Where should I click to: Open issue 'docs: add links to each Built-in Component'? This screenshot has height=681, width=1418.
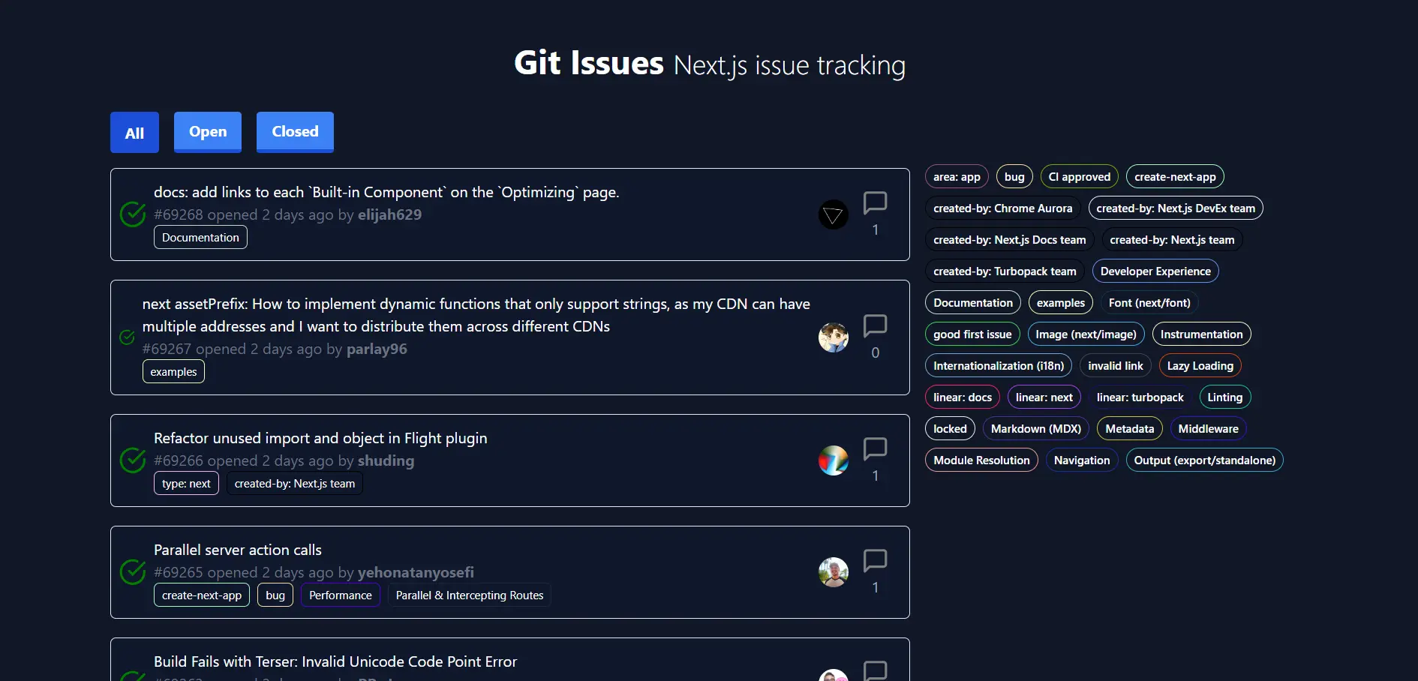pos(386,192)
